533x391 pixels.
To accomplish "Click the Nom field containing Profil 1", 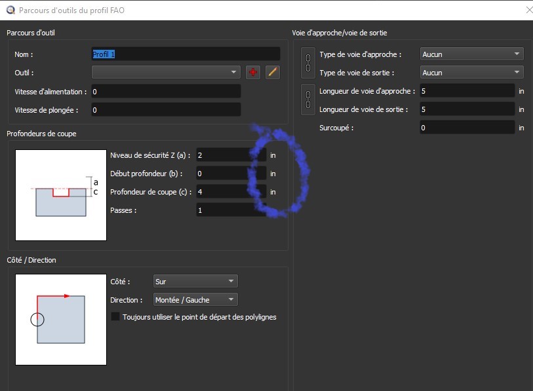I will tap(186, 54).
